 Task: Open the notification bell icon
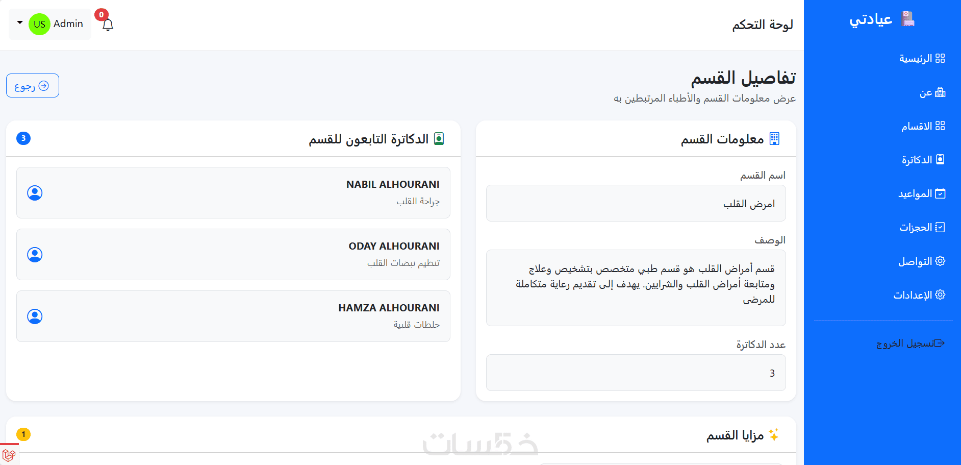[108, 25]
